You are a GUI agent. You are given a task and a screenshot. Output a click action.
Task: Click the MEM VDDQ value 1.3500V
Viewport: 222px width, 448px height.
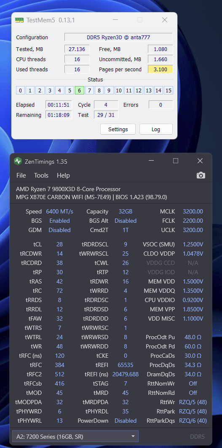[x=193, y=291]
